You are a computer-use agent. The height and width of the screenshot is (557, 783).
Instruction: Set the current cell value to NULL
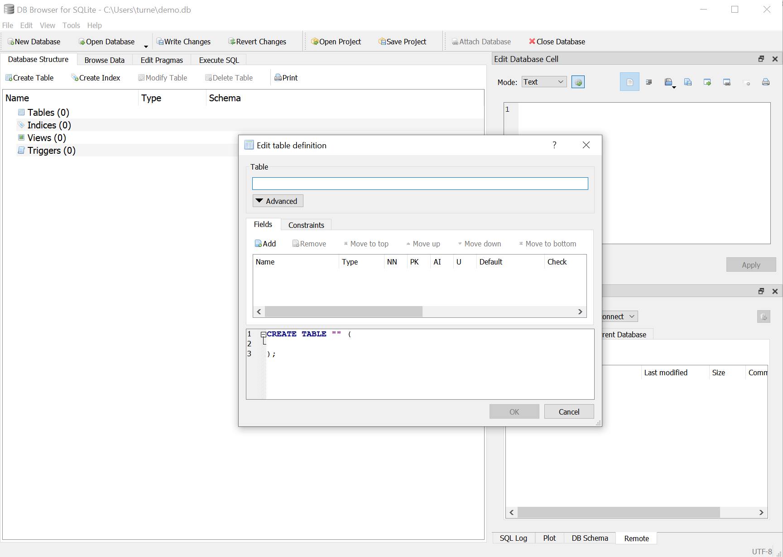click(747, 82)
